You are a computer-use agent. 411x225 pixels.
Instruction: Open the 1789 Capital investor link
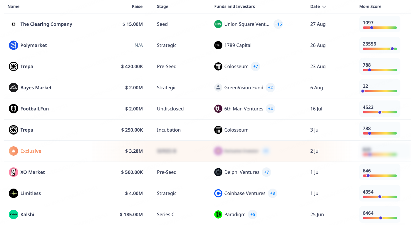238,45
